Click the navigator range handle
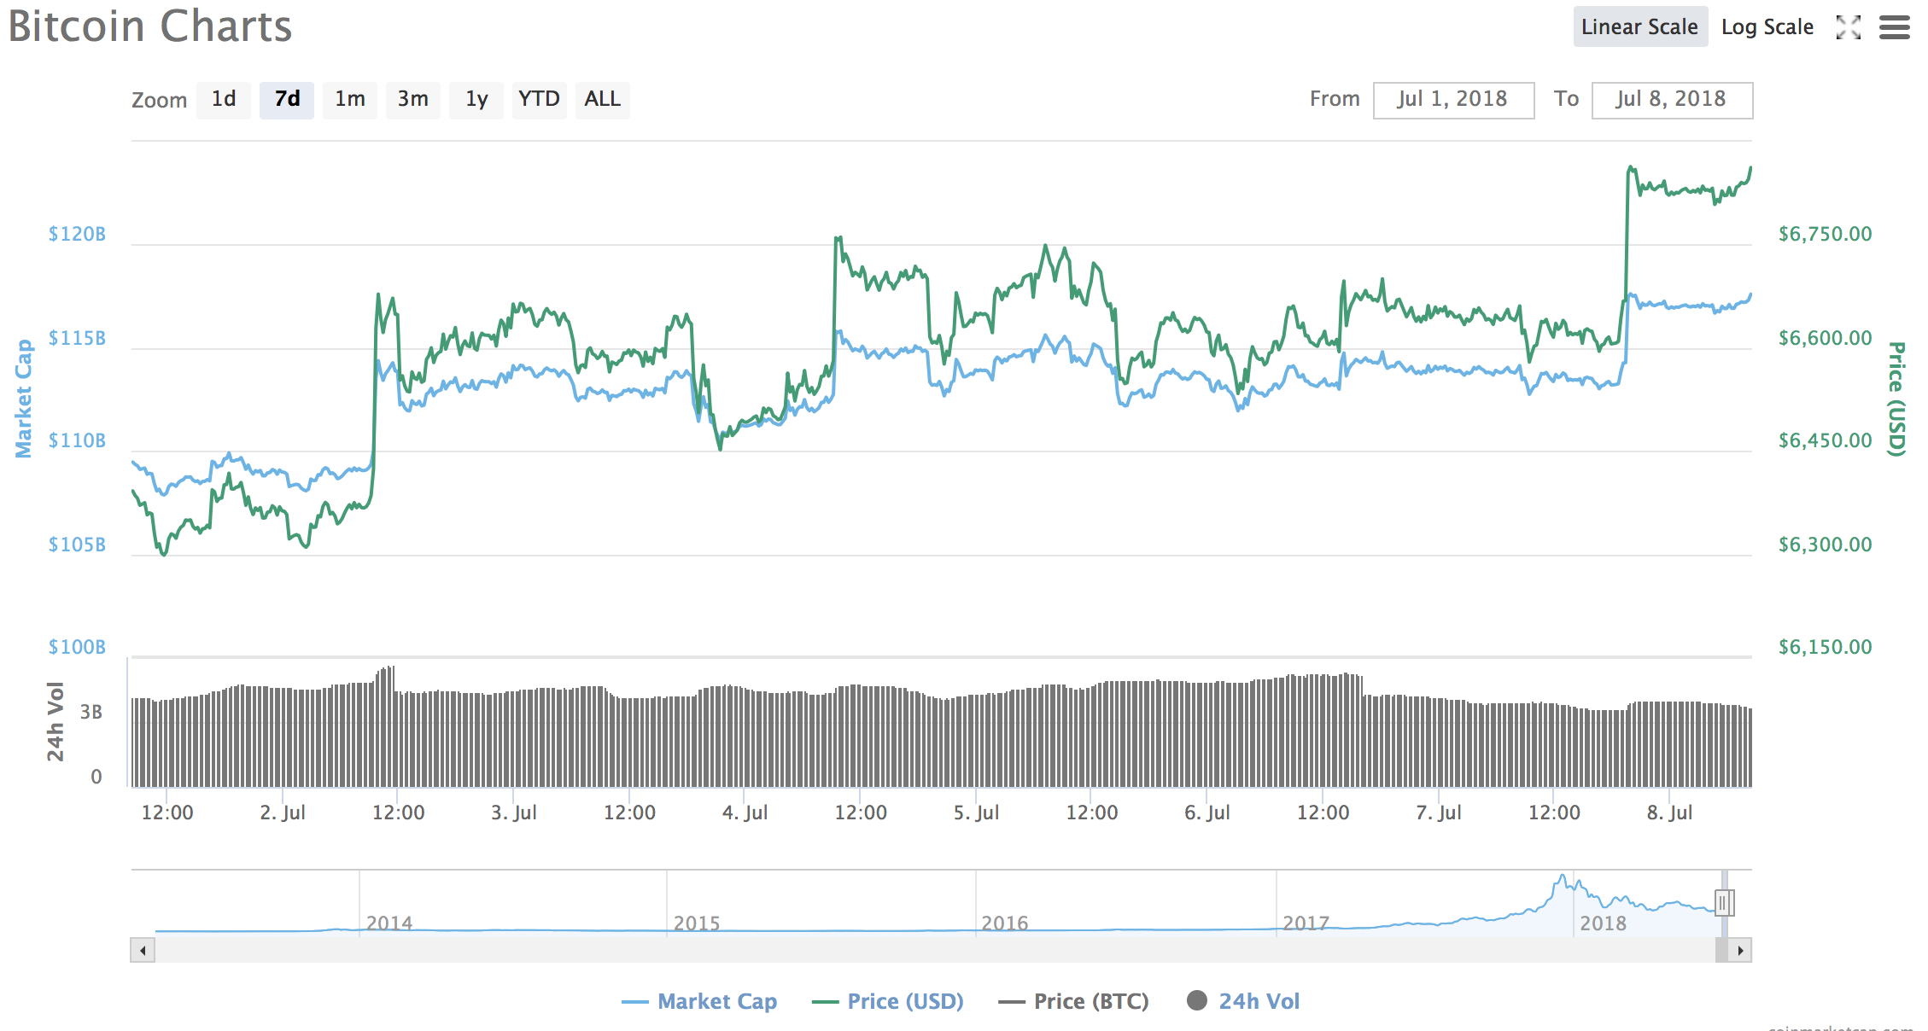This screenshot has height=1031, width=1928. [x=1724, y=902]
